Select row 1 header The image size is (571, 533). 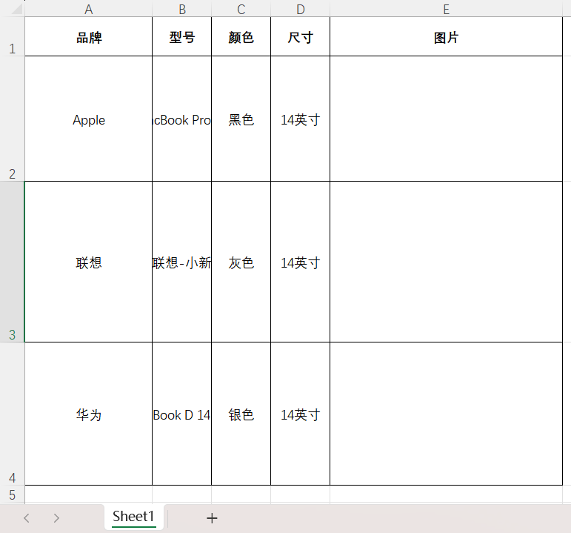click(12, 36)
